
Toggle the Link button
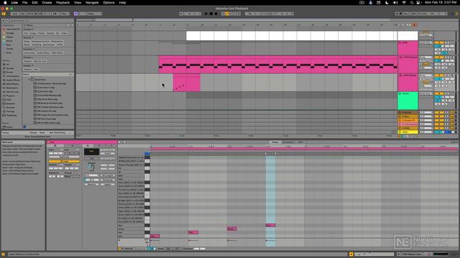pos(14,14)
